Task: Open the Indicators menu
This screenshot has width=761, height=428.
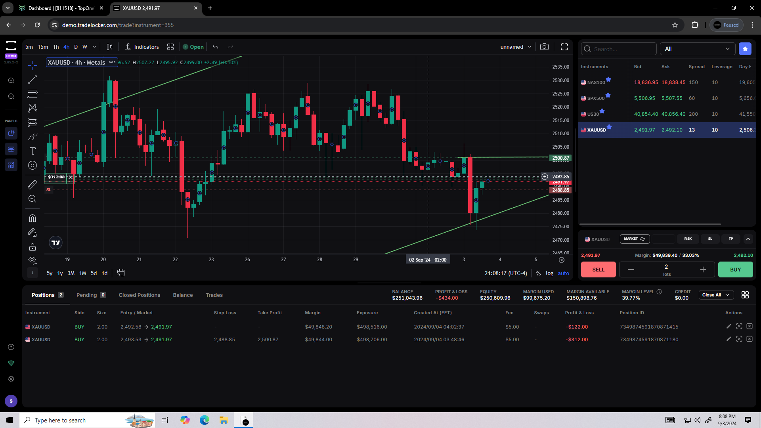Action: pos(142,47)
